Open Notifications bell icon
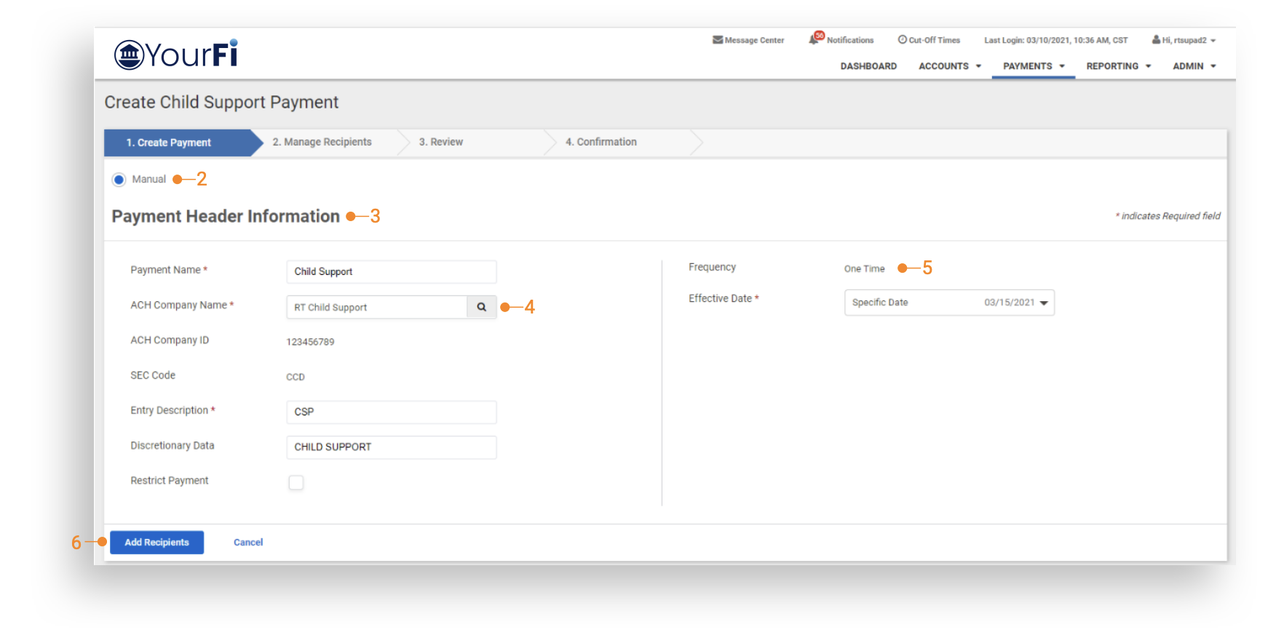 (x=815, y=39)
